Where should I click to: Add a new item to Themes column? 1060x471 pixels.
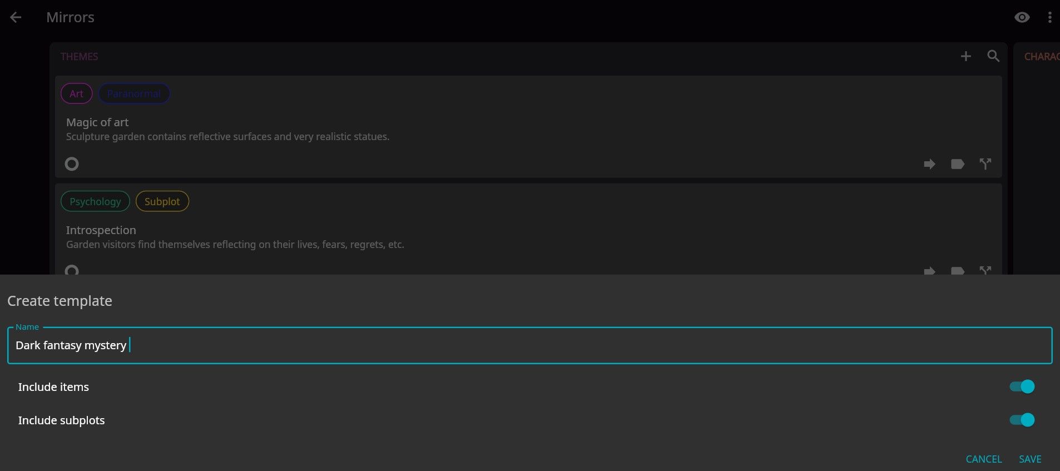[x=965, y=56]
